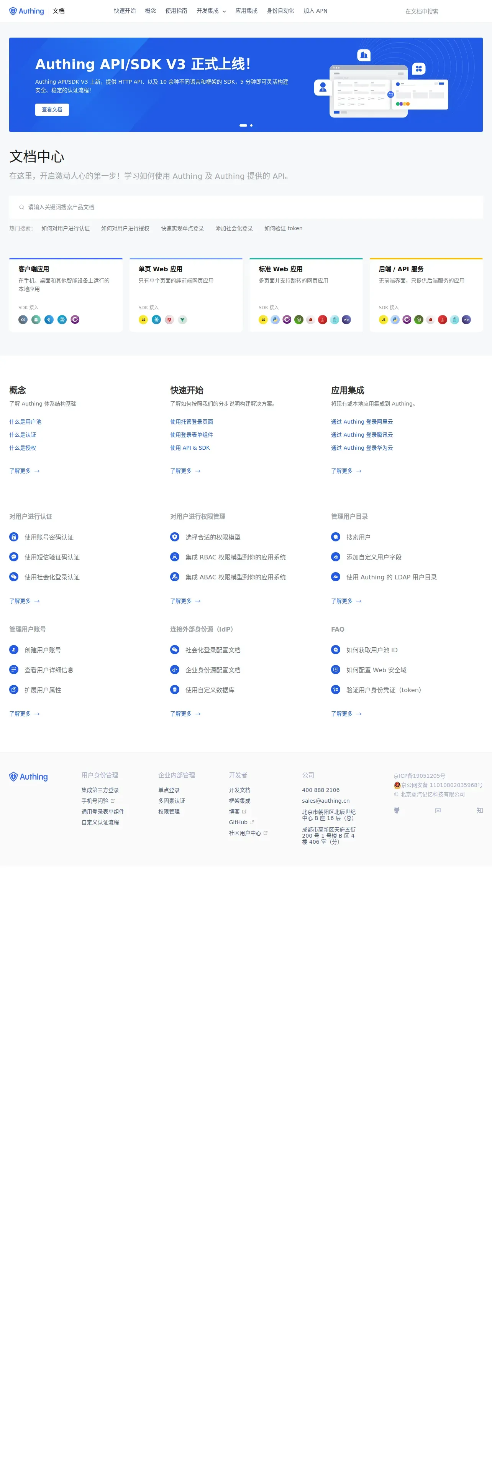Open the 概念 nav item

(x=151, y=11)
